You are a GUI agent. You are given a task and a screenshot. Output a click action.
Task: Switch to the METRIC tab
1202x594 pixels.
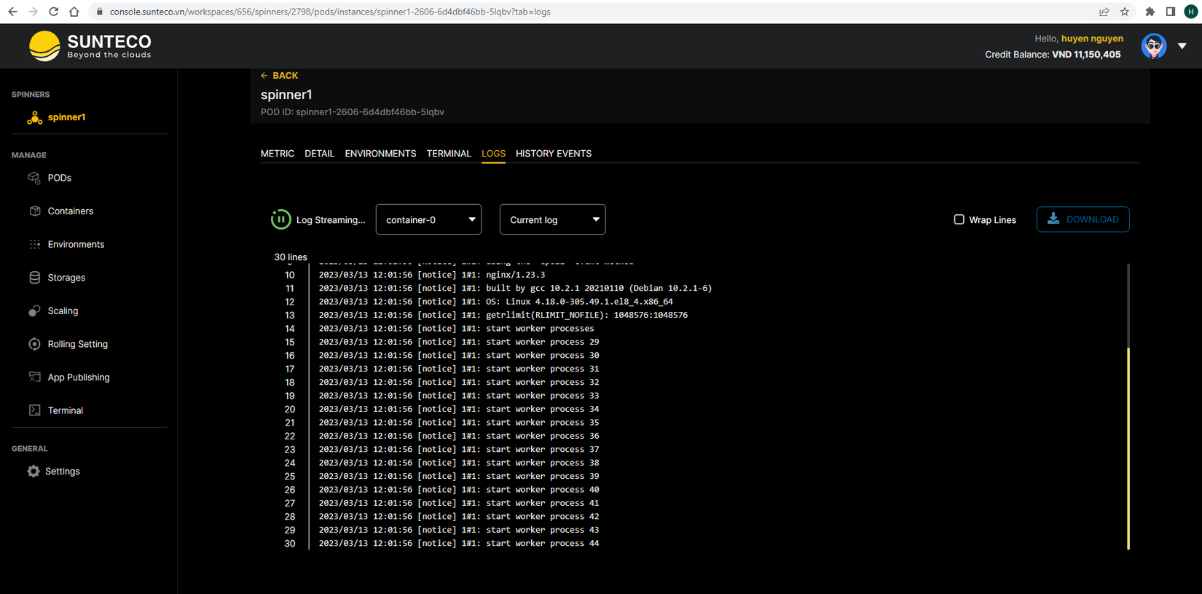278,154
